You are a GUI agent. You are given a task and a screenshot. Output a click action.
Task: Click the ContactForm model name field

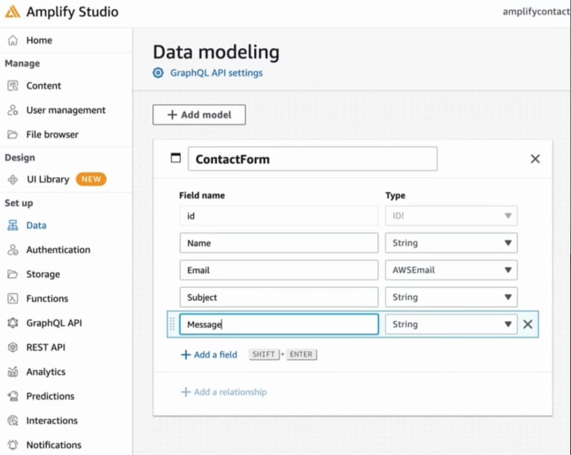(x=313, y=159)
